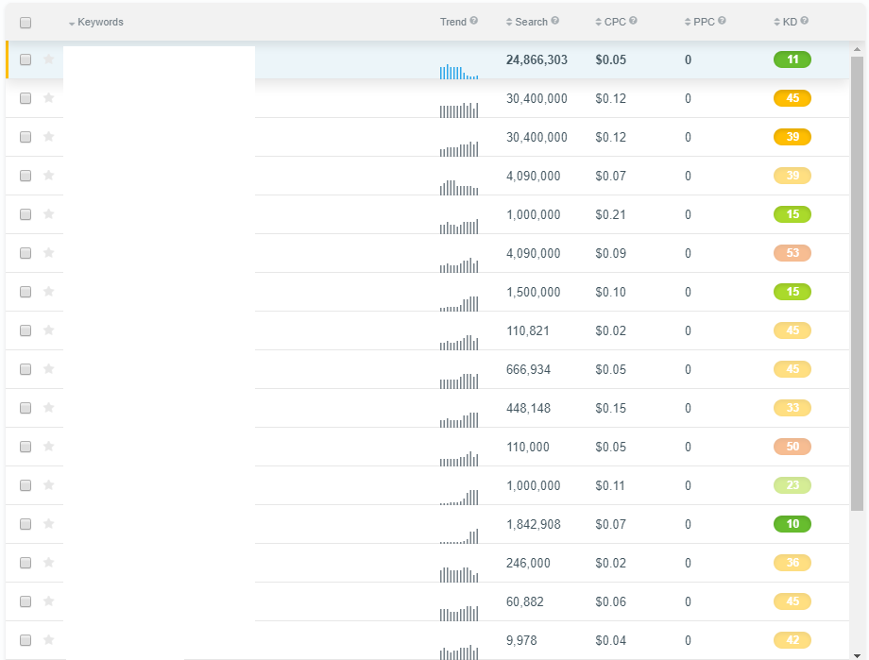Star the keyword with 24,866,303 searches
This screenshot has height=660, width=869.
pyautogui.click(x=49, y=59)
